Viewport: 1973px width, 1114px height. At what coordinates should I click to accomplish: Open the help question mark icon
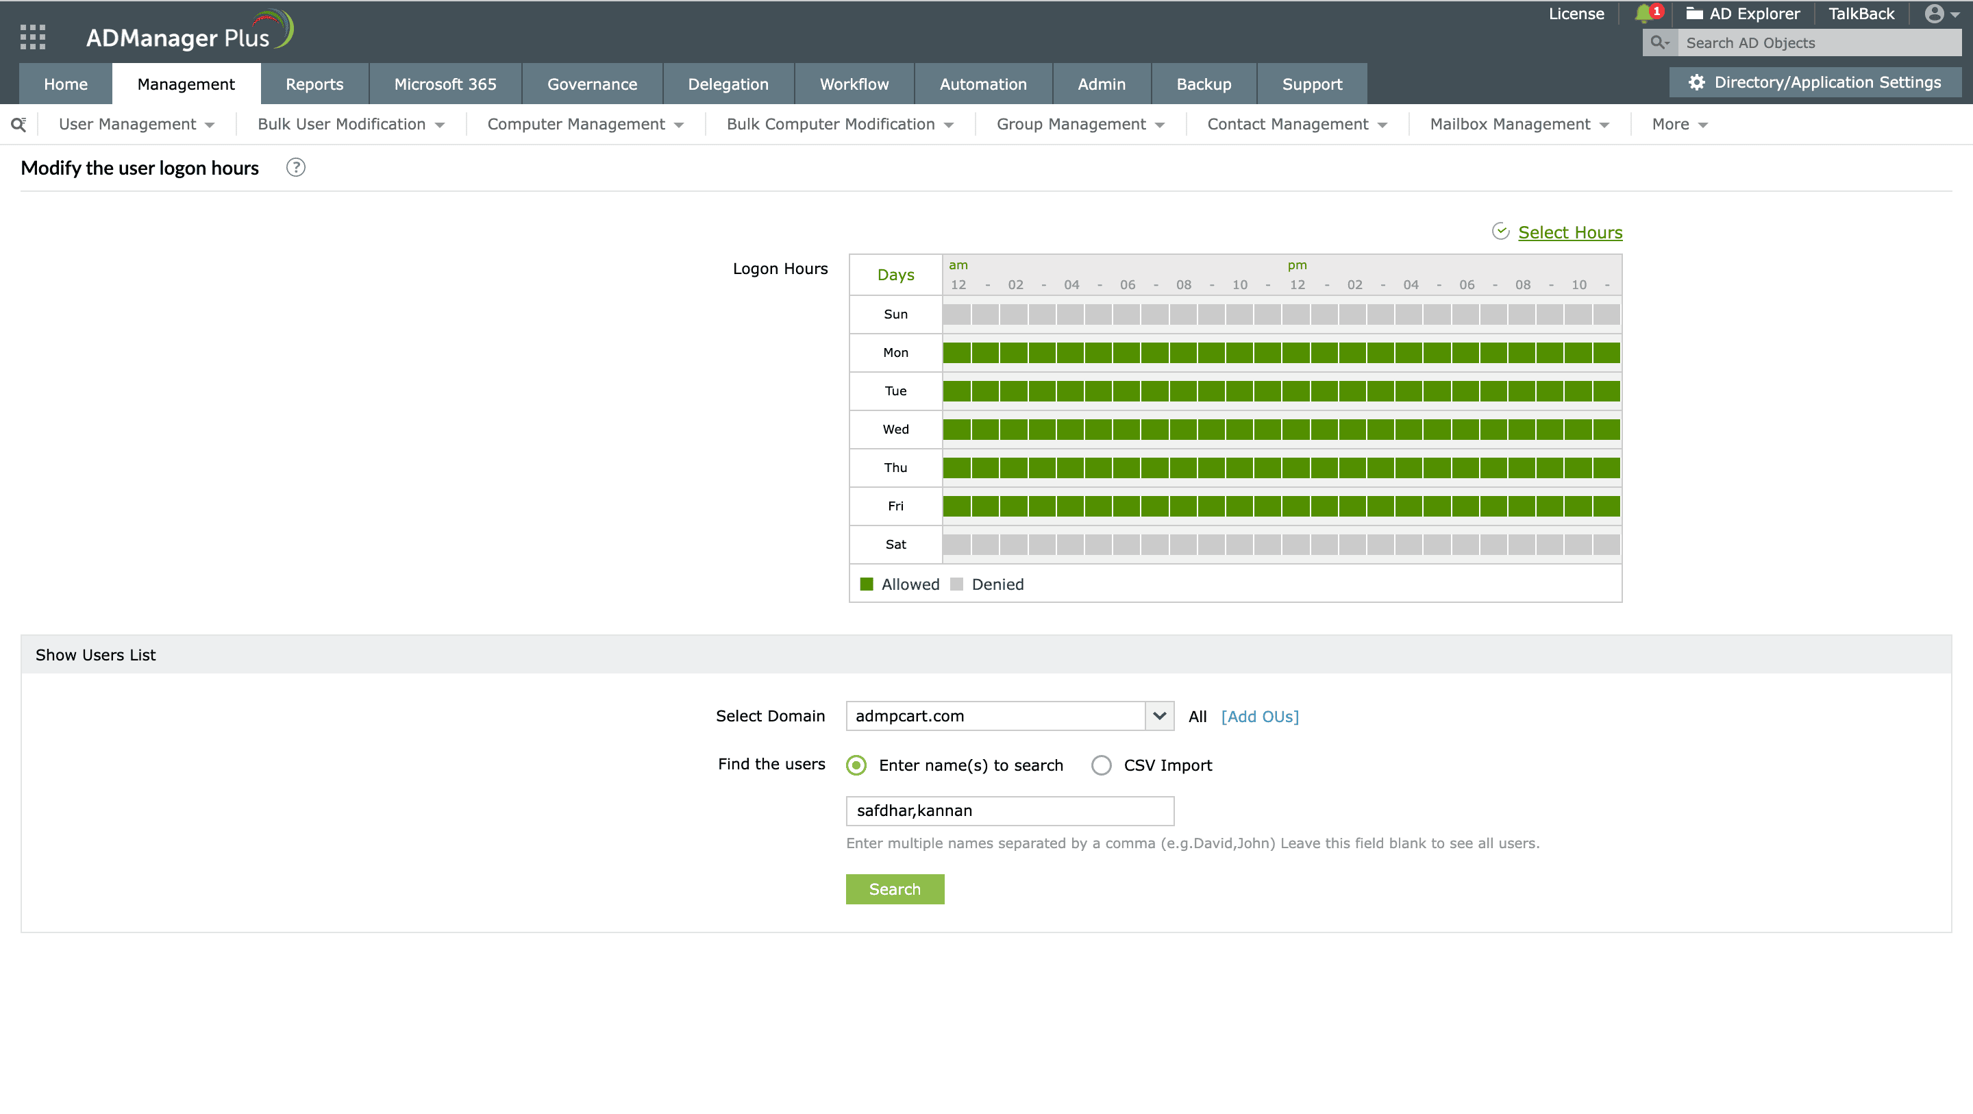pyautogui.click(x=296, y=168)
